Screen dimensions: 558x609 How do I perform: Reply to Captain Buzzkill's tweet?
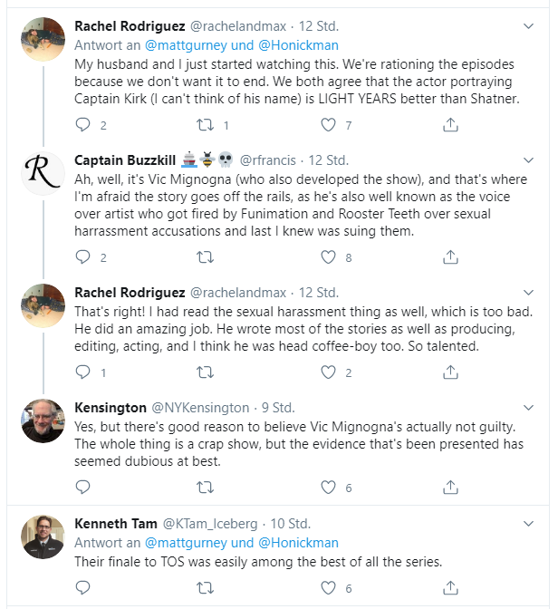82,257
